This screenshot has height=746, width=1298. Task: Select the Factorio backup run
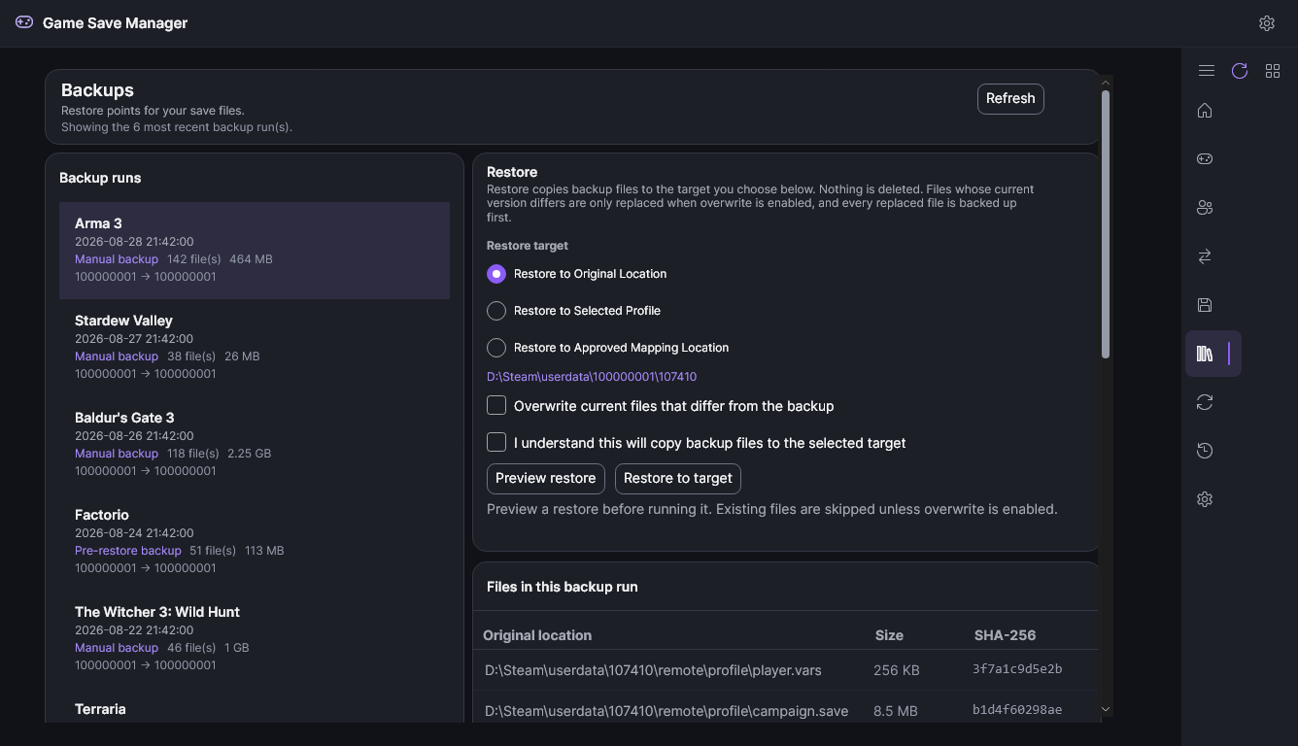coord(255,542)
